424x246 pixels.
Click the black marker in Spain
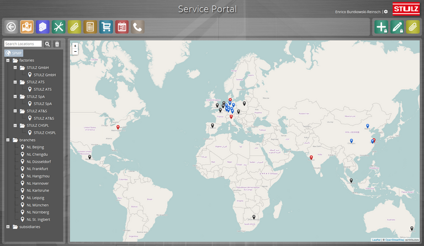tap(213, 125)
